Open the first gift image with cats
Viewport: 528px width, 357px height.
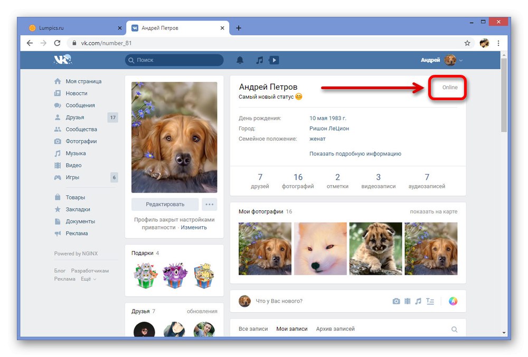pyautogui.click(x=146, y=275)
